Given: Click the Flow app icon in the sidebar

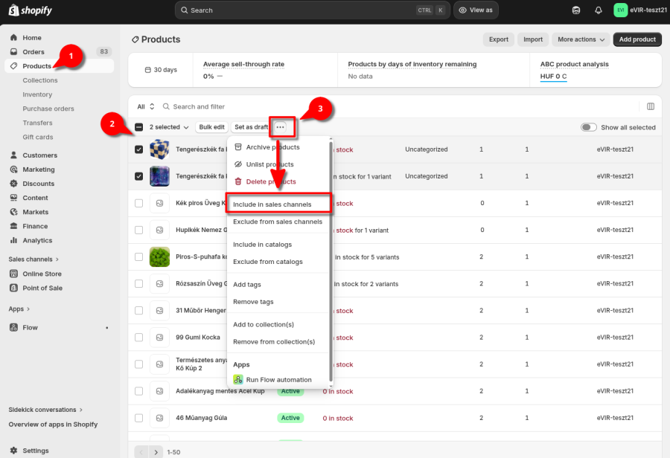Looking at the screenshot, I should (x=13, y=327).
